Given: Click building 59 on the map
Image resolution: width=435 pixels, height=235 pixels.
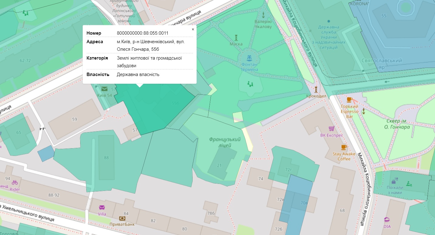Looking at the screenshot, I should (x=74, y=119).
